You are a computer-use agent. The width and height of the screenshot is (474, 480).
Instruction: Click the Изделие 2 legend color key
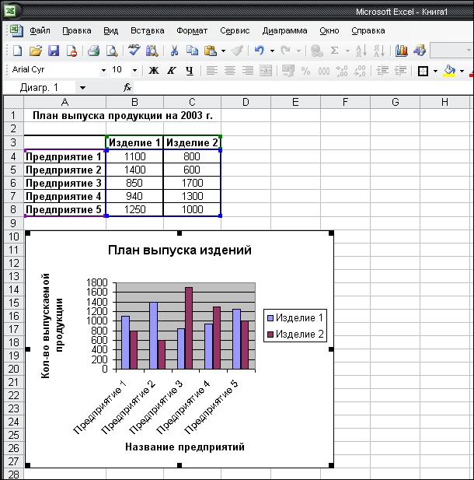coord(270,335)
